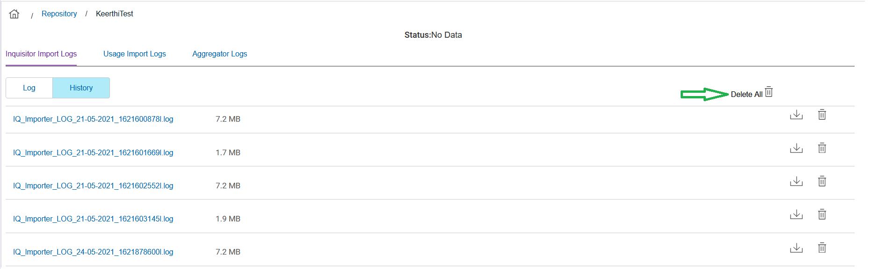Image resolution: width=878 pixels, height=269 pixels.
Task: Open IQ_Importer_LOG_24-05-2021_1621878600l.log link
Action: 93,252
